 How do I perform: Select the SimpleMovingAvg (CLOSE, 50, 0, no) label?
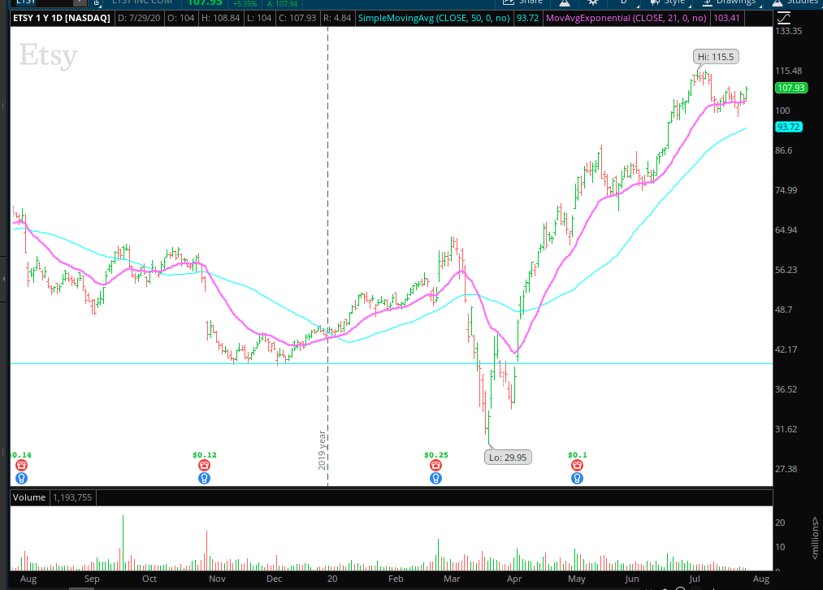434,19
